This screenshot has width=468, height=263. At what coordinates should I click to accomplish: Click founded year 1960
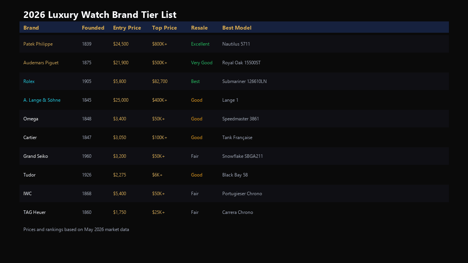pos(87,156)
